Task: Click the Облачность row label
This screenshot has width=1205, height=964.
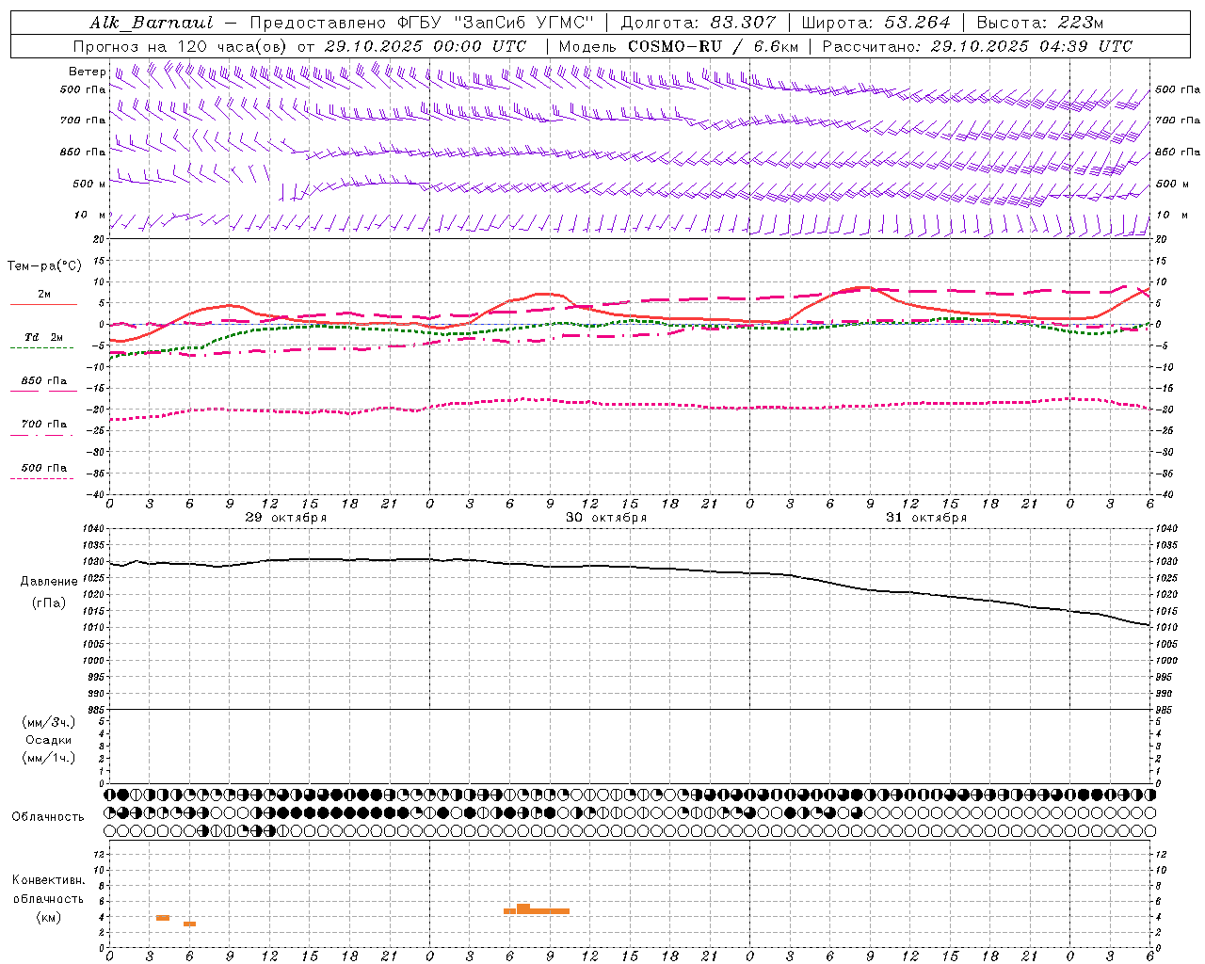Action: [48, 817]
